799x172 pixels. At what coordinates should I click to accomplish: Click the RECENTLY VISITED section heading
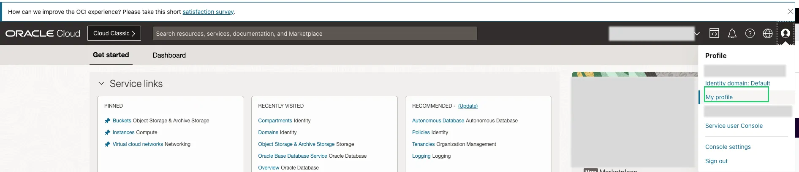pos(281,106)
